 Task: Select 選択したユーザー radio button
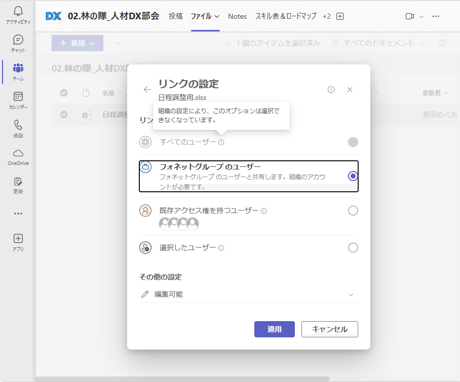[x=353, y=248]
